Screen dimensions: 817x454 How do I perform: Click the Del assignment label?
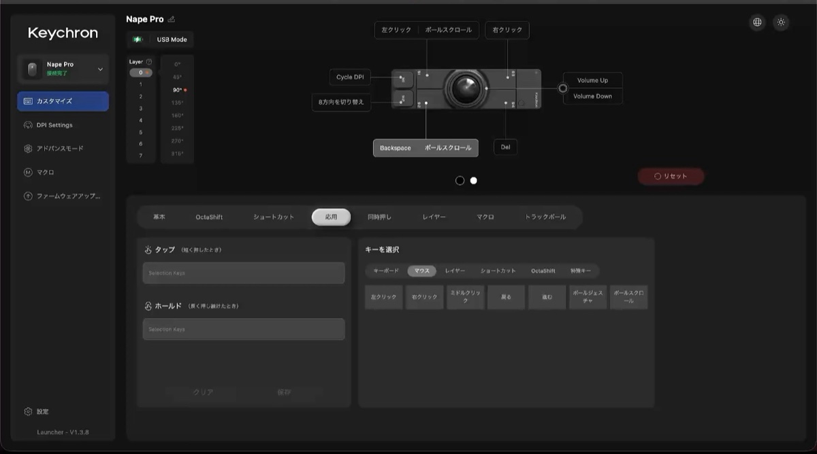[505, 147]
